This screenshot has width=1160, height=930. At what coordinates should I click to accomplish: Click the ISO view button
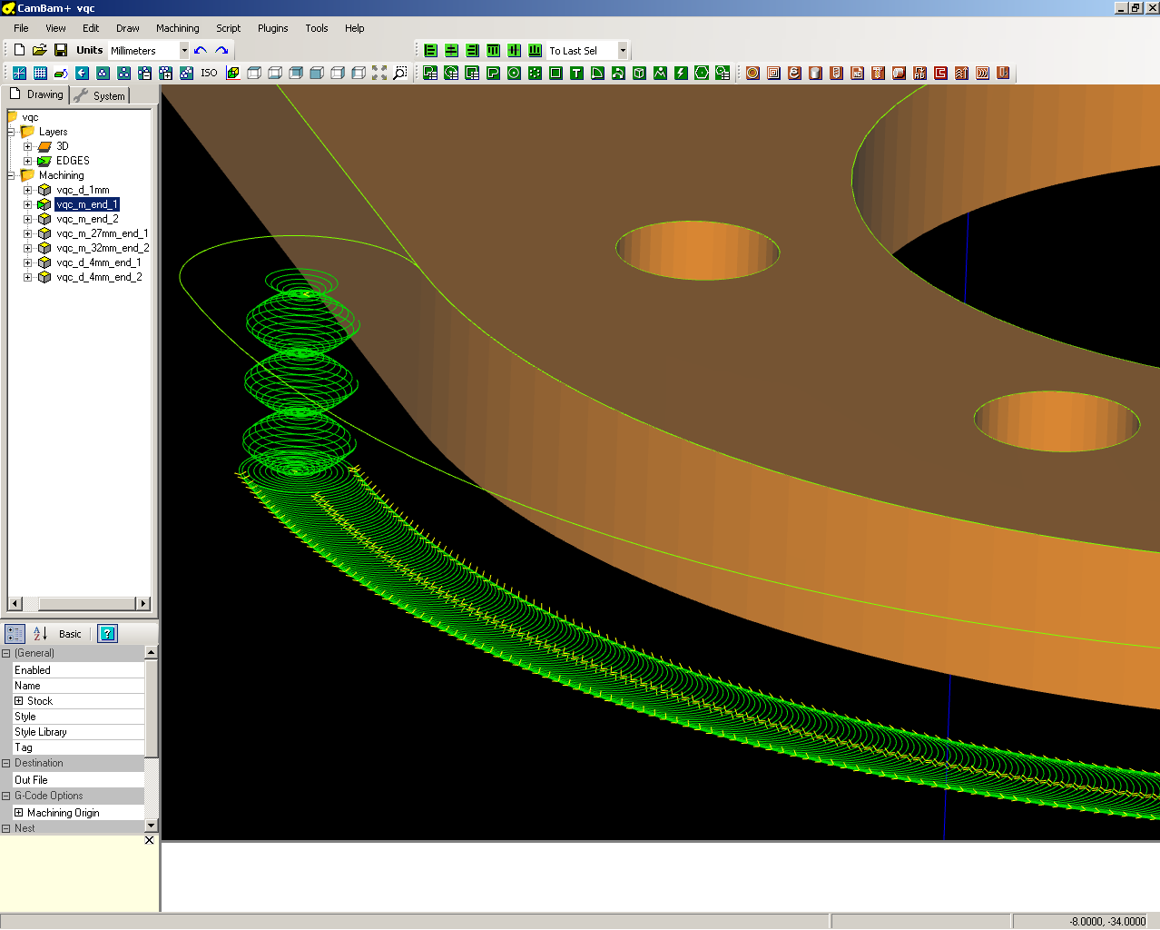[209, 73]
